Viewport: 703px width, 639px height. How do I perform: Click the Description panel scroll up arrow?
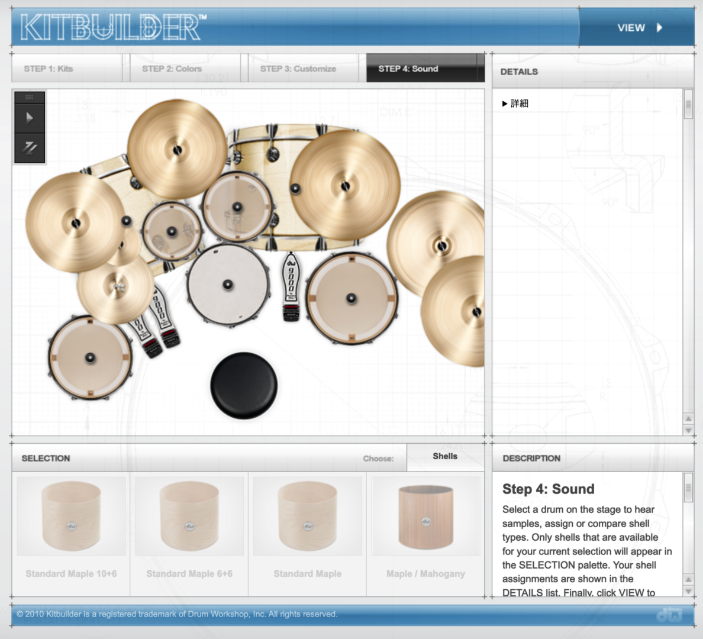pyautogui.click(x=689, y=579)
